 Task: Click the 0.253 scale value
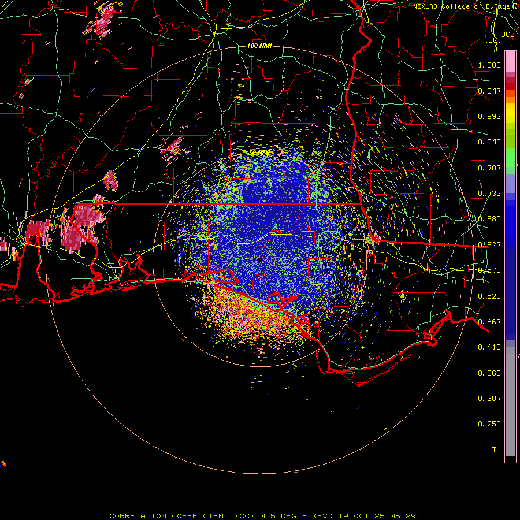pos(489,424)
